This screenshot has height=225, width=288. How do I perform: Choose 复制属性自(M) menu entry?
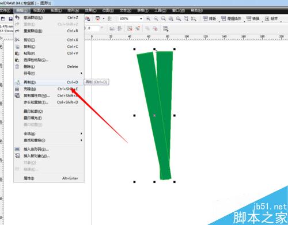(x=49, y=96)
